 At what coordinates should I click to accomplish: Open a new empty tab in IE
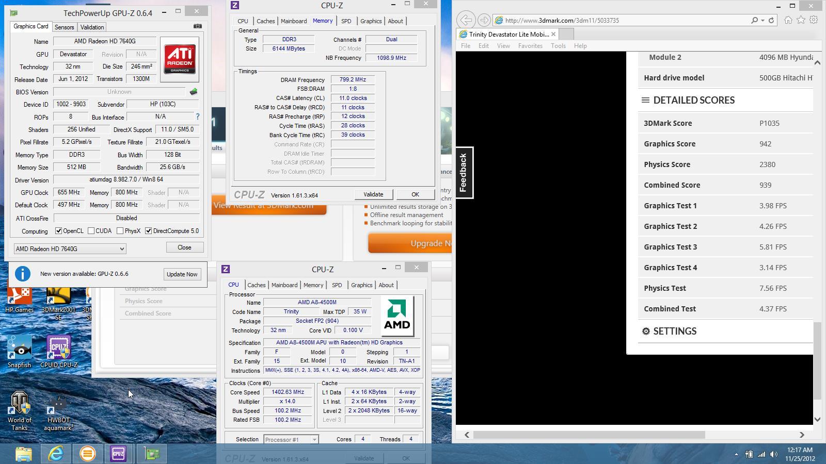point(566,34)
